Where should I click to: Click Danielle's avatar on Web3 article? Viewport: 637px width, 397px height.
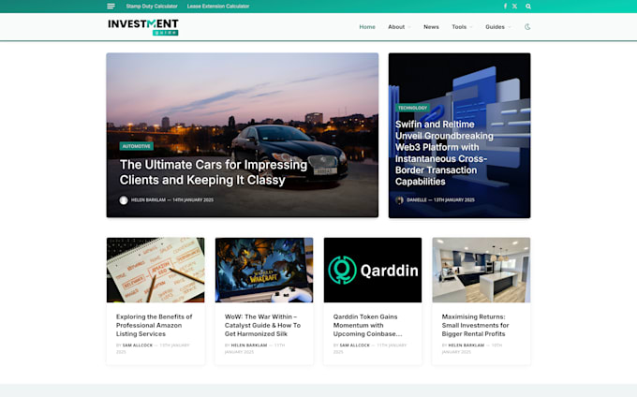pyautogui.click(x=399, y=200)
